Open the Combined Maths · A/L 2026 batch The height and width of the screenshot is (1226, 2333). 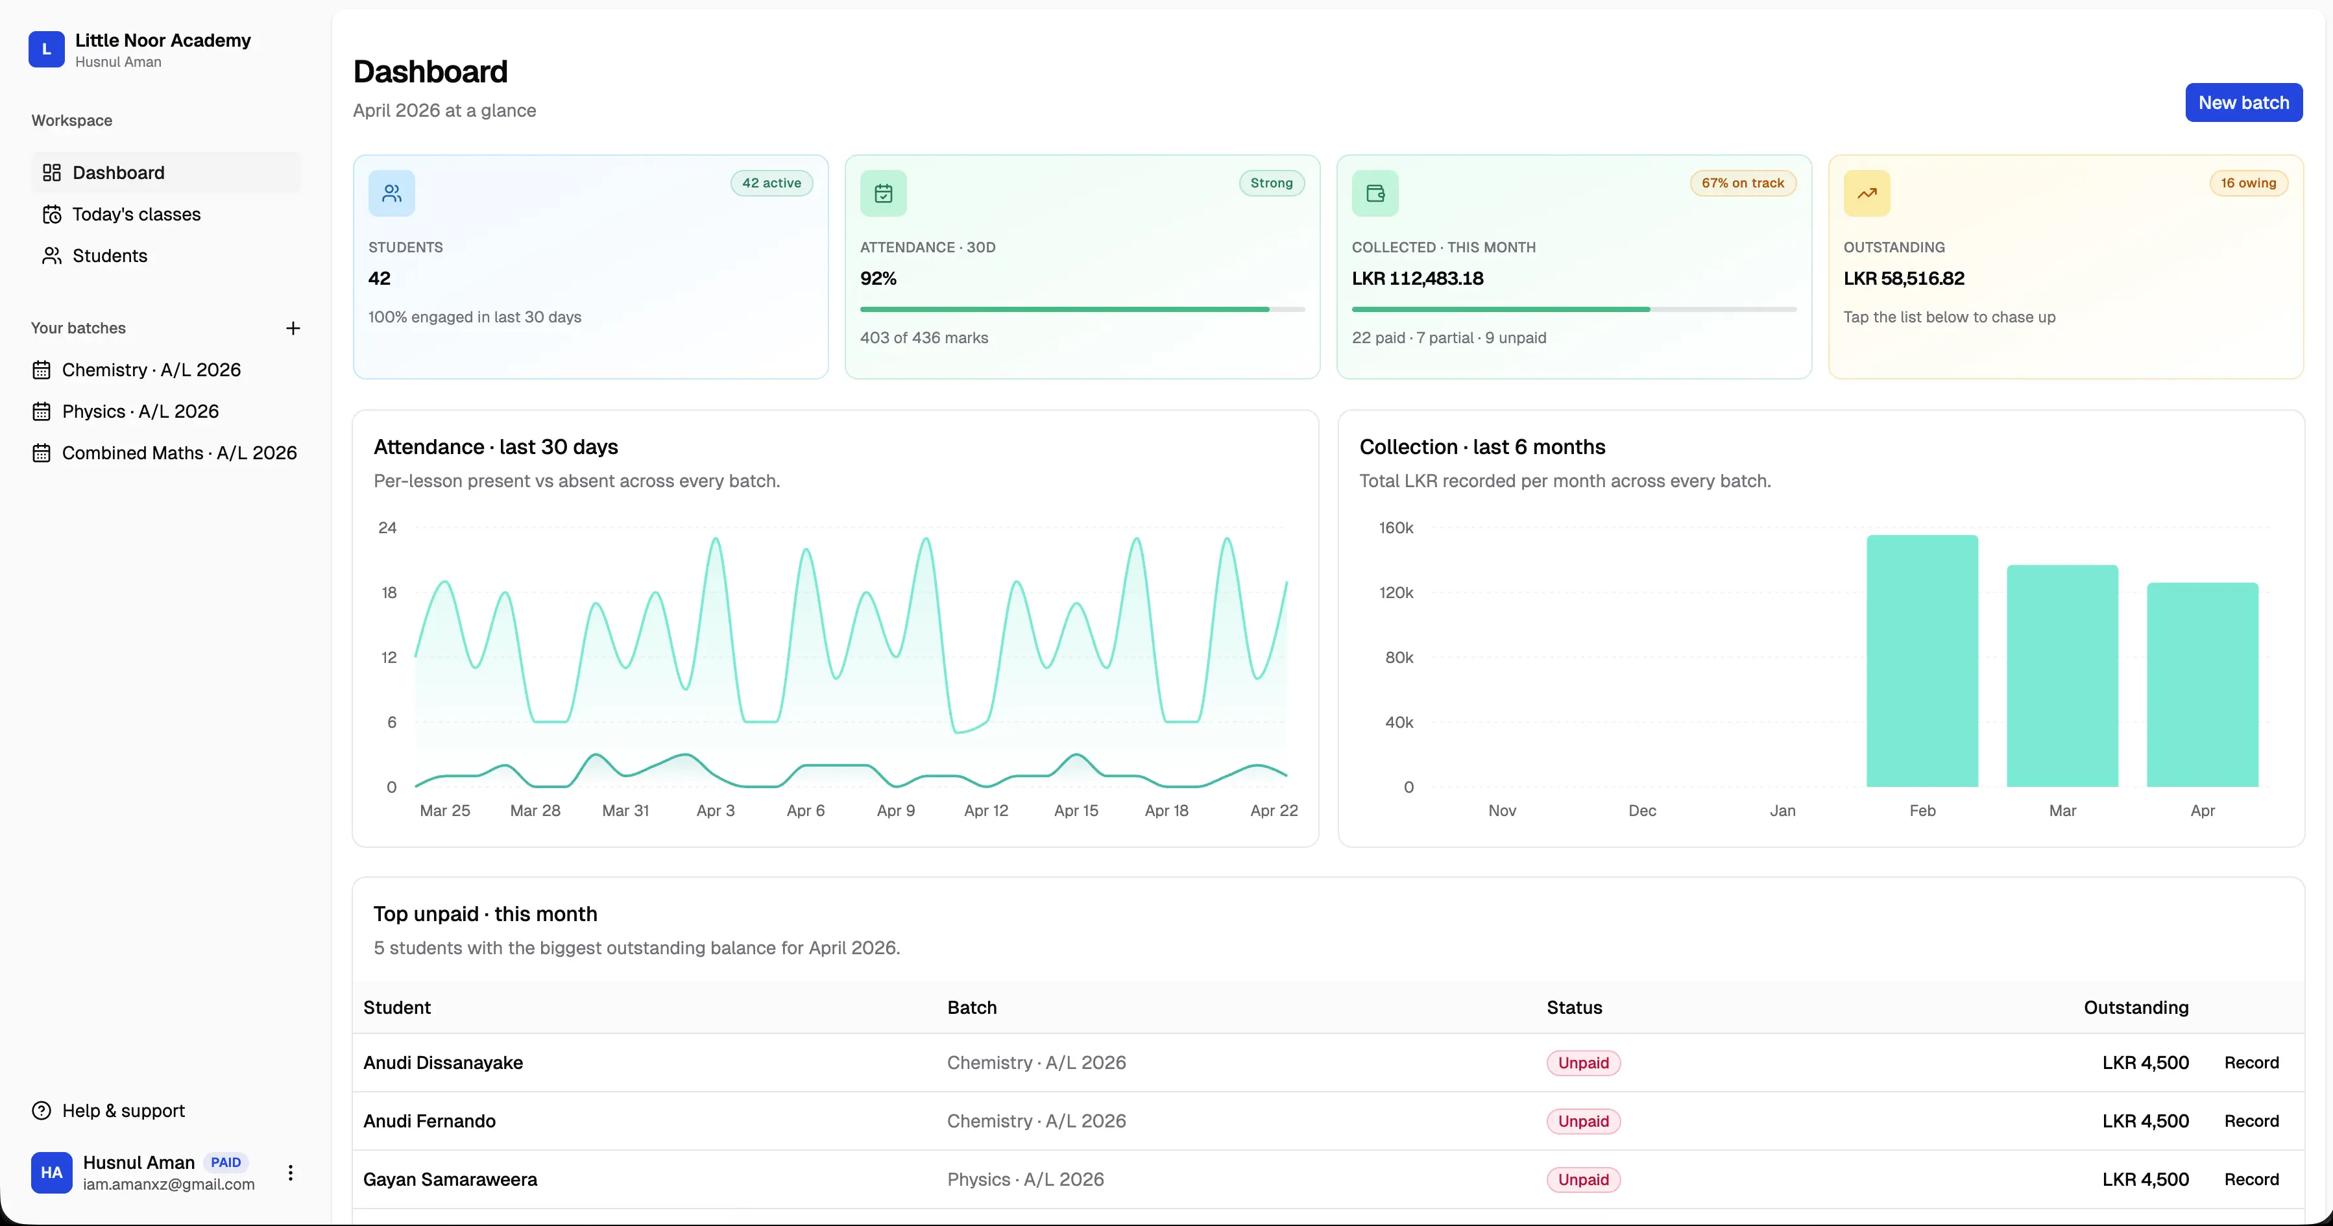[167, 453]
